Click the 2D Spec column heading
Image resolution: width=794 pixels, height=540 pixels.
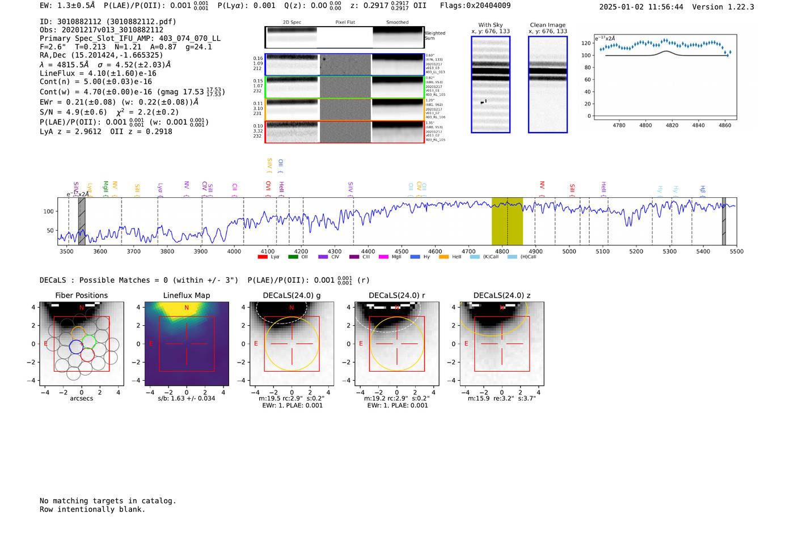click(x=292, y=23)
